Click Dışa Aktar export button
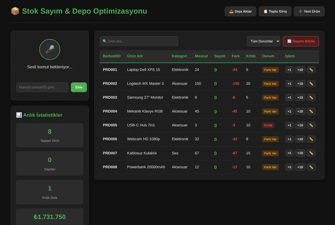Screen dimensions: 335x225 (240, 11)
